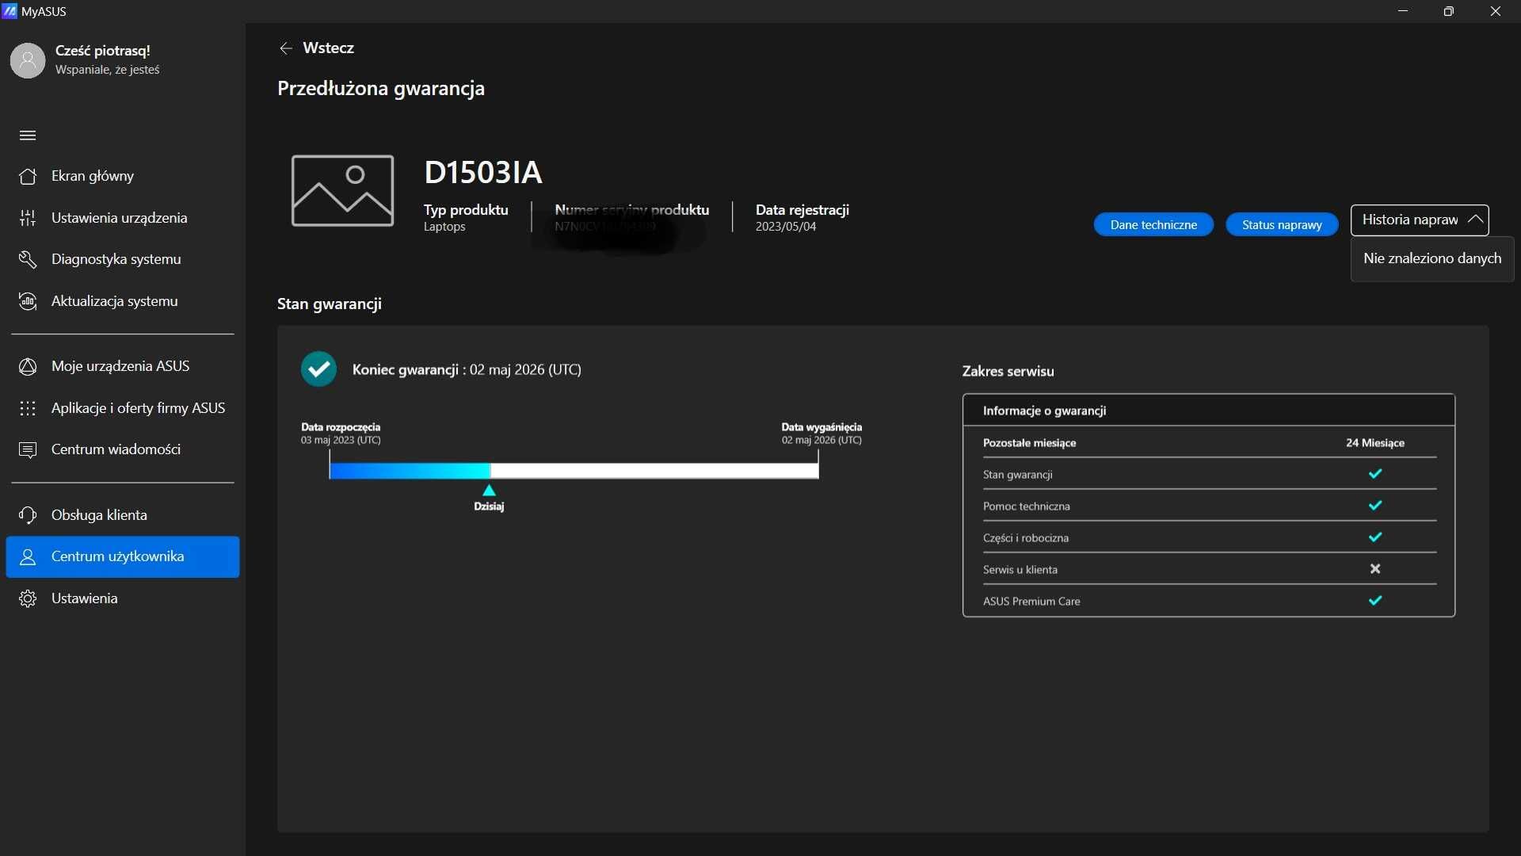The width and height of the screenshot is (1521, 856).
Task: Click the checkmark in the Stan gwarancji row
Action: (1375, 474)
